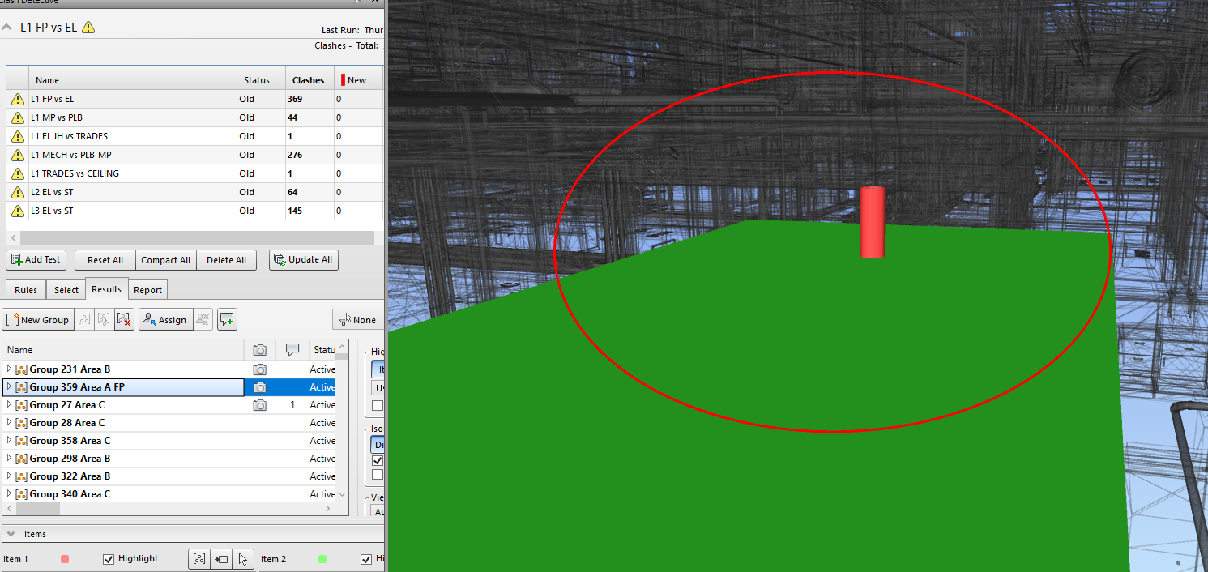Expand Group 231 Area B tree node
This screenshot has width=1208, height=572.
(10, 369)
